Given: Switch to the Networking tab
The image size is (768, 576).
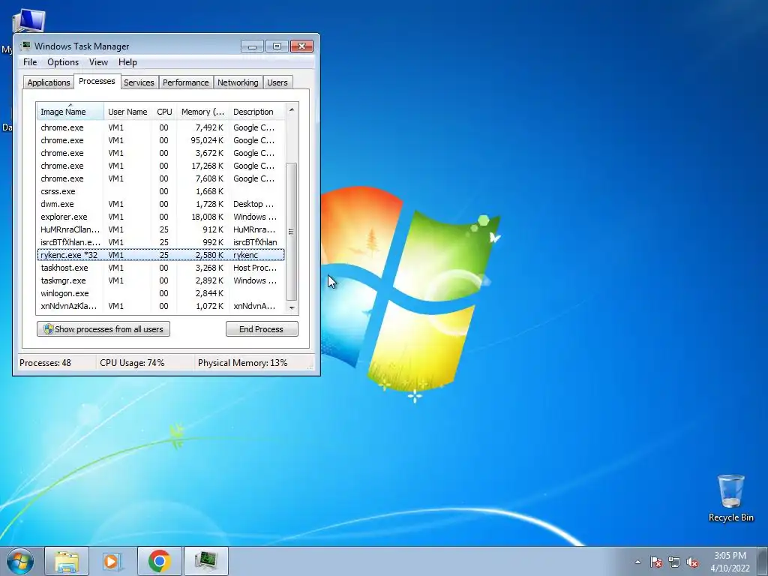Looking at the screenshot, I should (238, 82).
